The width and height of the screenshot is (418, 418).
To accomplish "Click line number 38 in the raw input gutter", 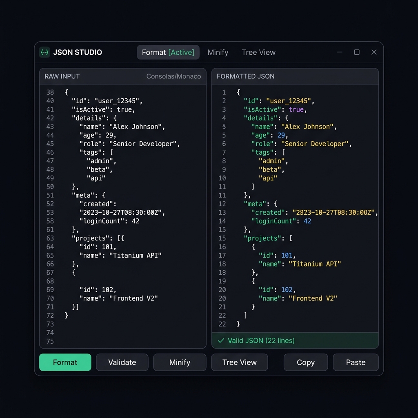I will tap(50, 92).
